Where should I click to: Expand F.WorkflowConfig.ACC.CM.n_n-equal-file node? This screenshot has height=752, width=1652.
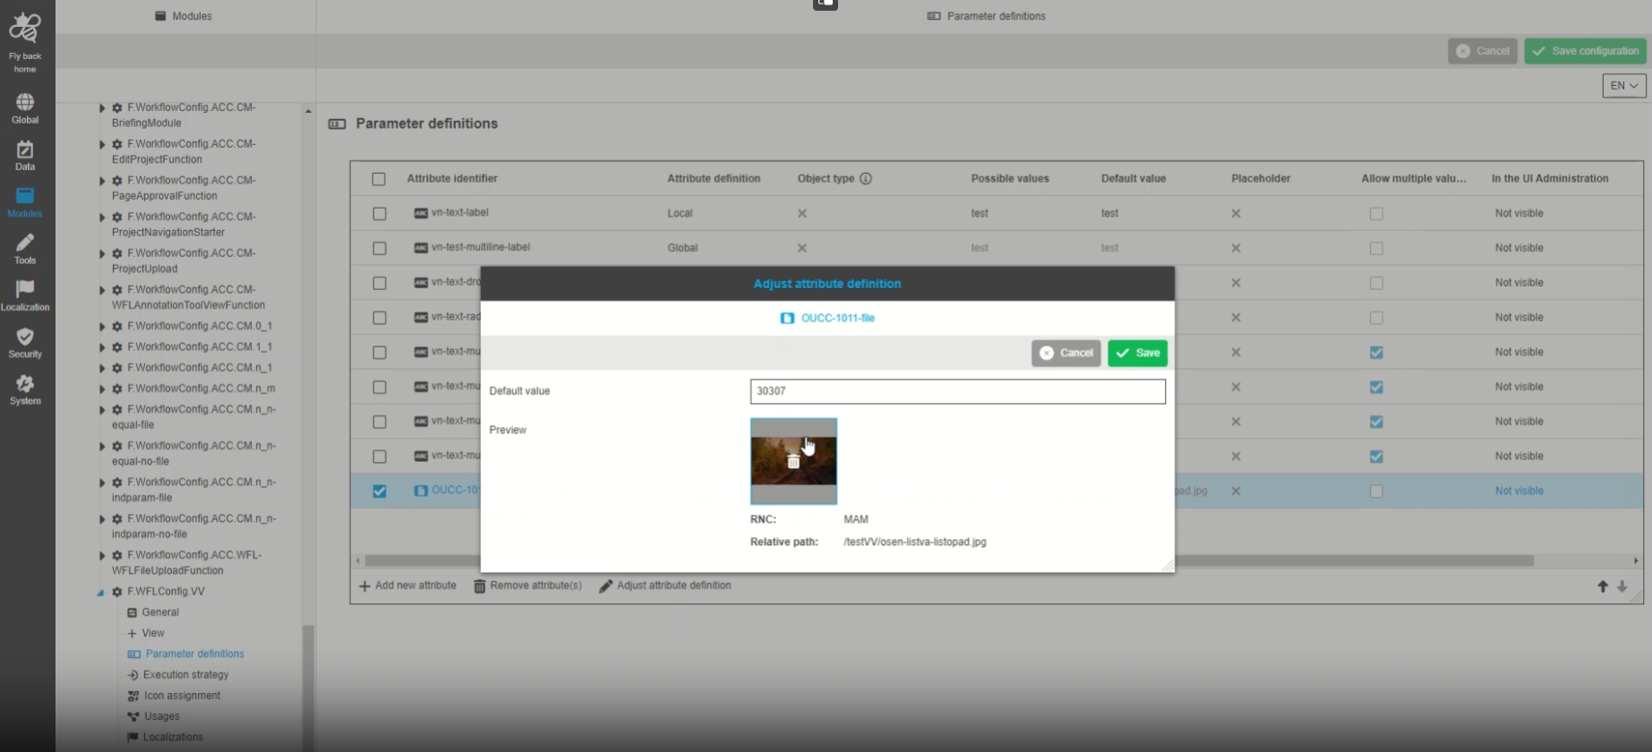pyautogui.click(x=102, y=410)
